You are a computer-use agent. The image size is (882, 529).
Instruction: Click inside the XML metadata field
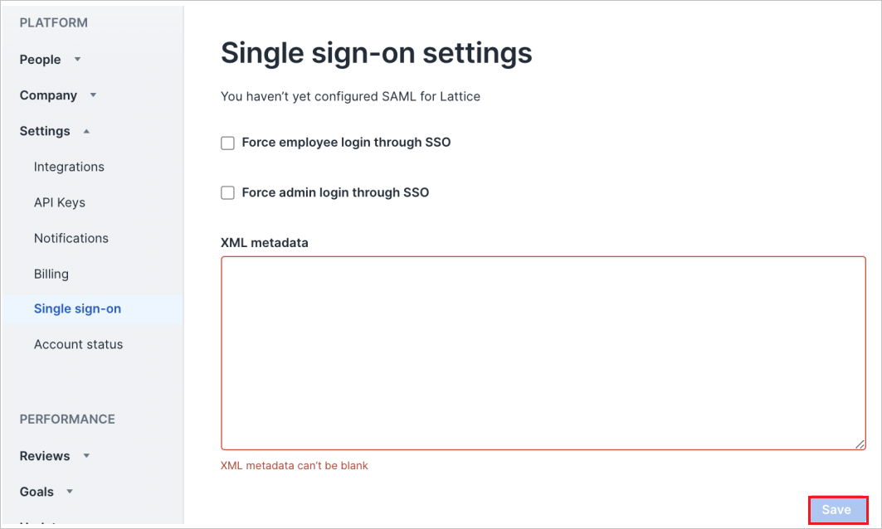point(542,352)
